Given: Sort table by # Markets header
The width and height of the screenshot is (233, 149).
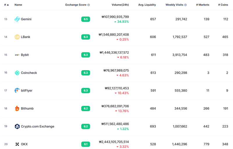Looking at the screenshot, I should [x=203, y=5].
